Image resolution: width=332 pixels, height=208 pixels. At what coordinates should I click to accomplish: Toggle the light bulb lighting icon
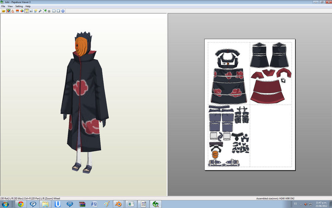coord(27,11)
